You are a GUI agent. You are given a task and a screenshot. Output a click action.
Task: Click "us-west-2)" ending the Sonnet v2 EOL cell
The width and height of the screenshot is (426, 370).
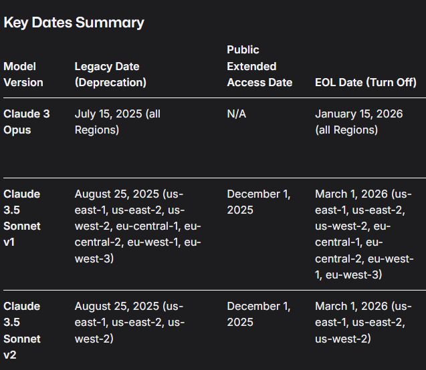coord(342,339)
